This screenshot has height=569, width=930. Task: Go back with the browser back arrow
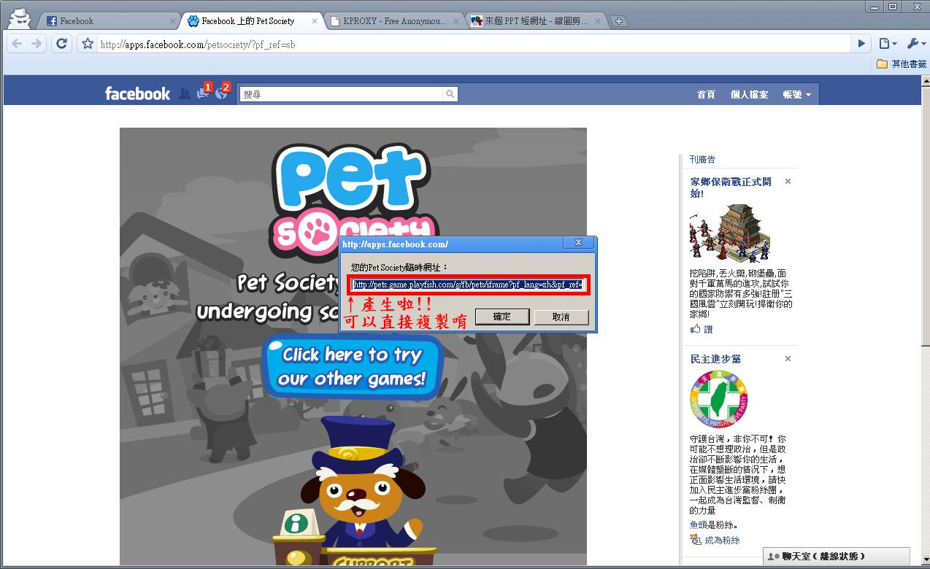click(16, 44)
